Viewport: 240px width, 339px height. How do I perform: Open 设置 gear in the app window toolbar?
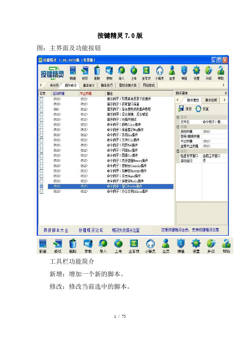pos(196,72)
